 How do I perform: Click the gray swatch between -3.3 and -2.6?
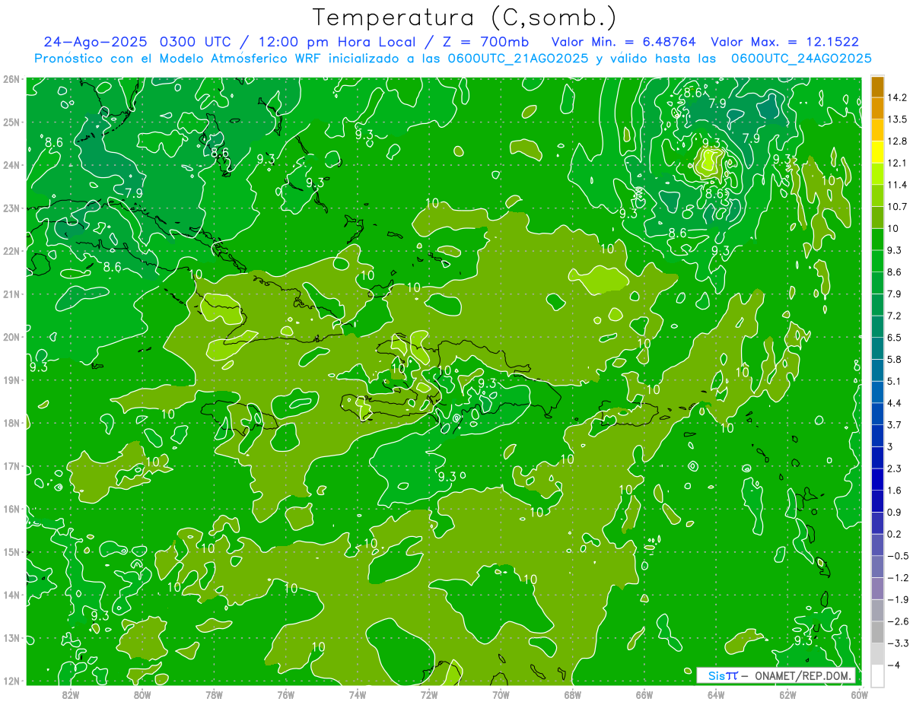tap(877, 632)
